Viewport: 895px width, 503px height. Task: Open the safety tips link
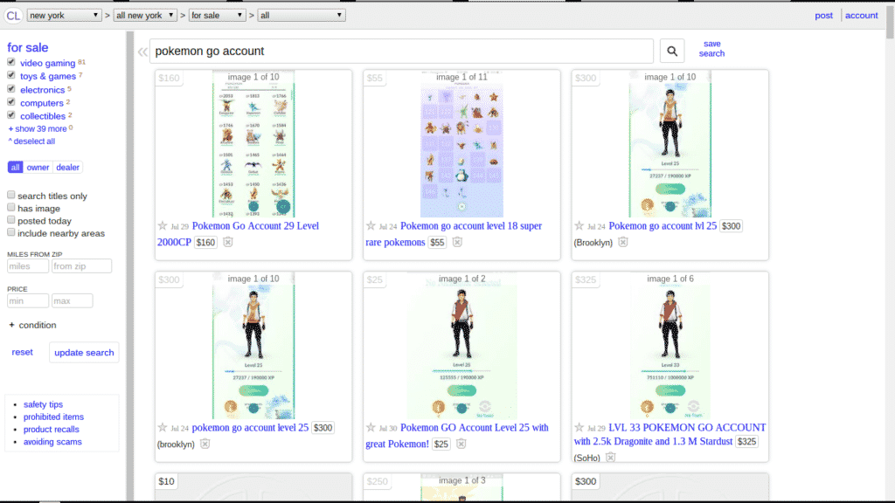pyautogui.click(x=43, y=404)
